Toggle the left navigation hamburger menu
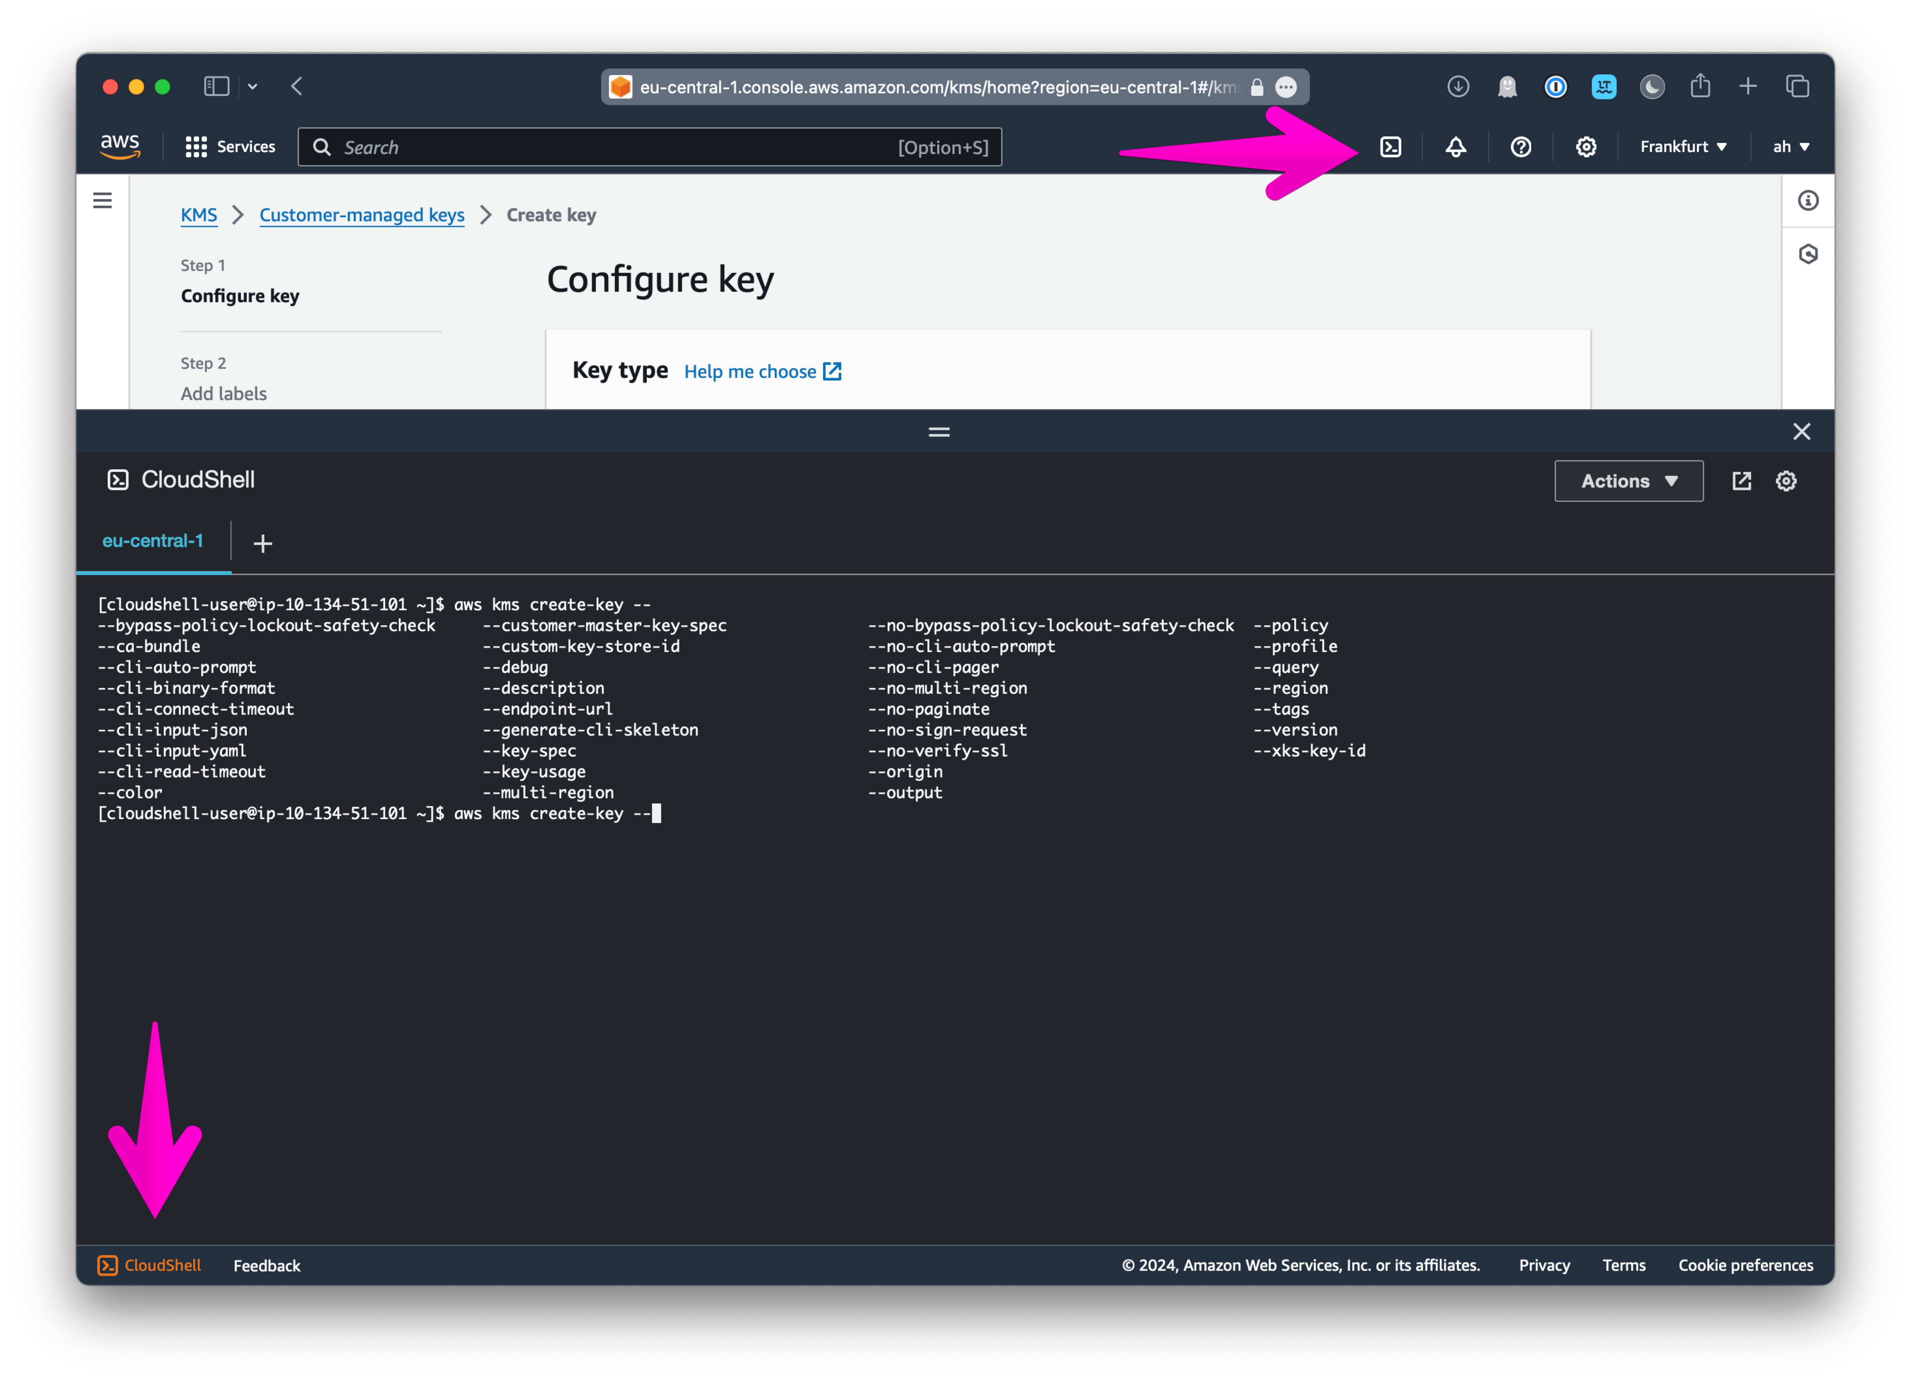The image size is (1911, 1385). click(x=102, y=200)
